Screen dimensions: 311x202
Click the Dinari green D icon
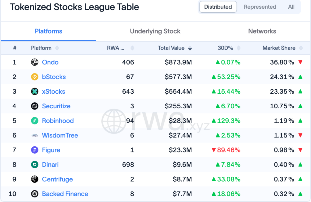click(x=35, y=165)
